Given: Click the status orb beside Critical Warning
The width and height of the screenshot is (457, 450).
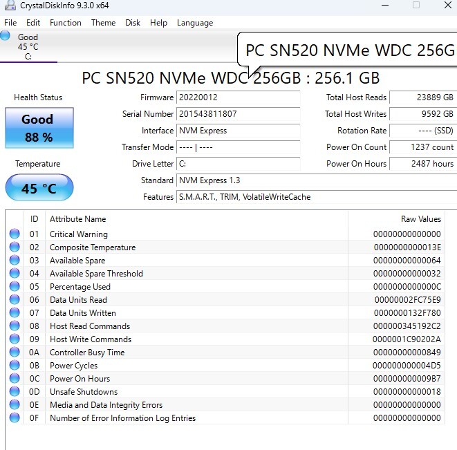Looking at the screenshot, I should point(15,234).
